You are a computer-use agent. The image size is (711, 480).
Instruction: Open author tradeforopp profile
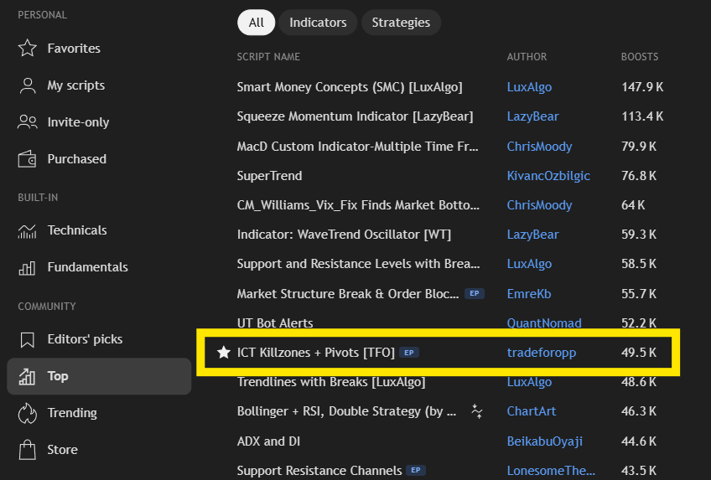coord(542,353)
